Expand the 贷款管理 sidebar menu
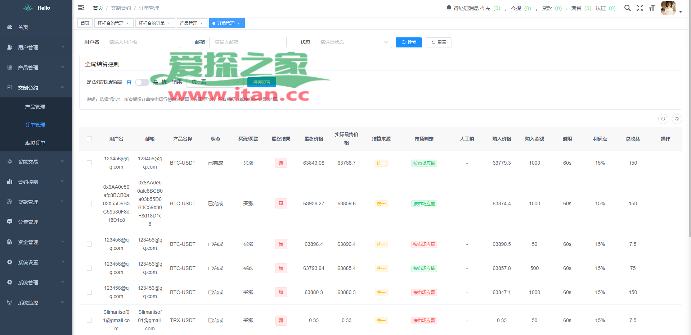 [x=36, y=202]
